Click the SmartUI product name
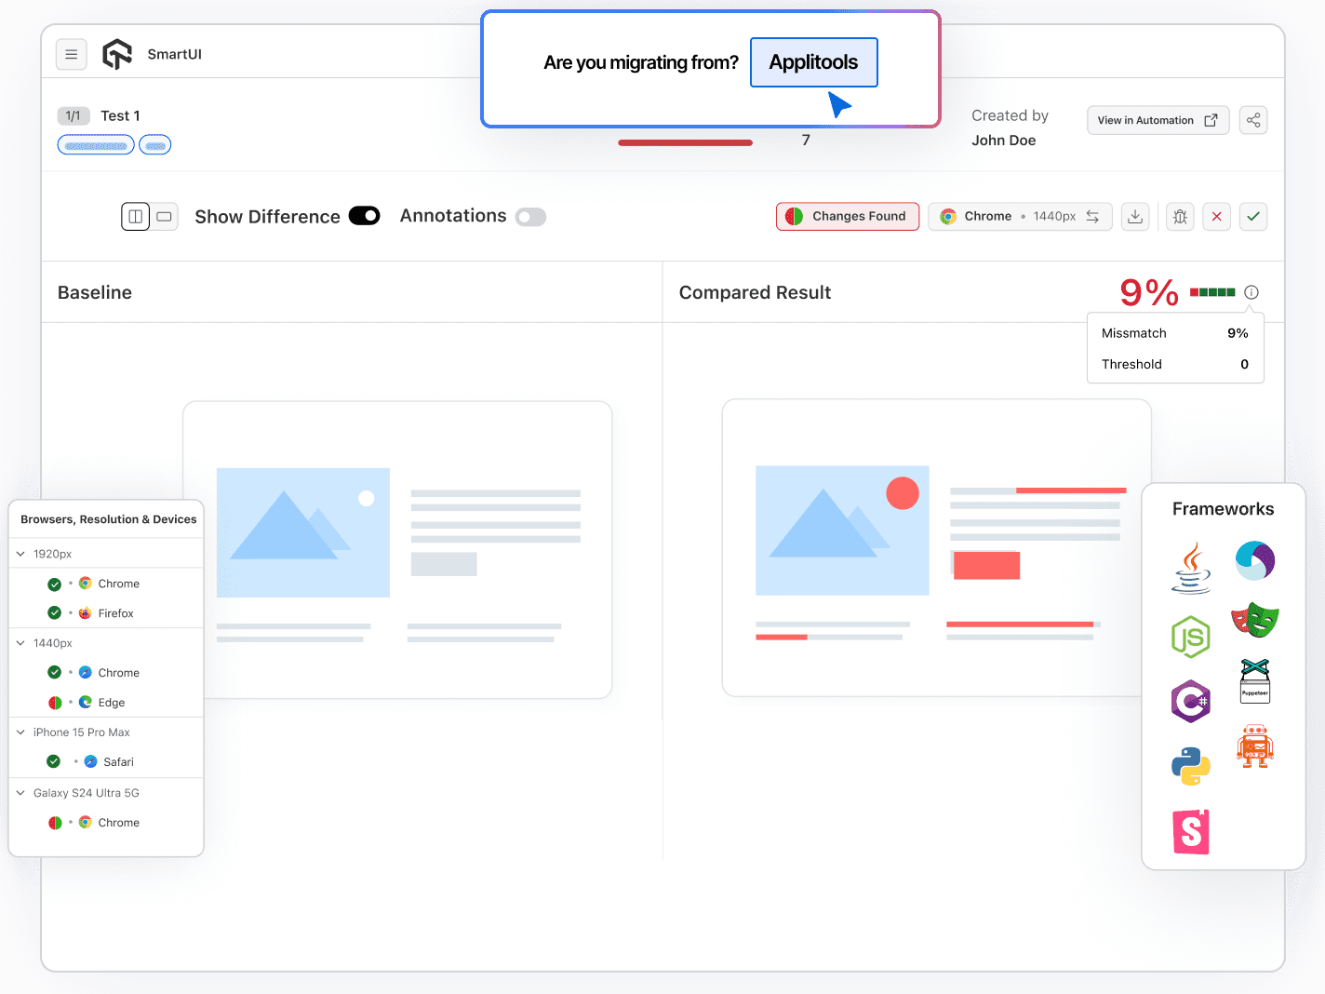The width and height of the screenshot is (1325, 994). click(175, 54)
